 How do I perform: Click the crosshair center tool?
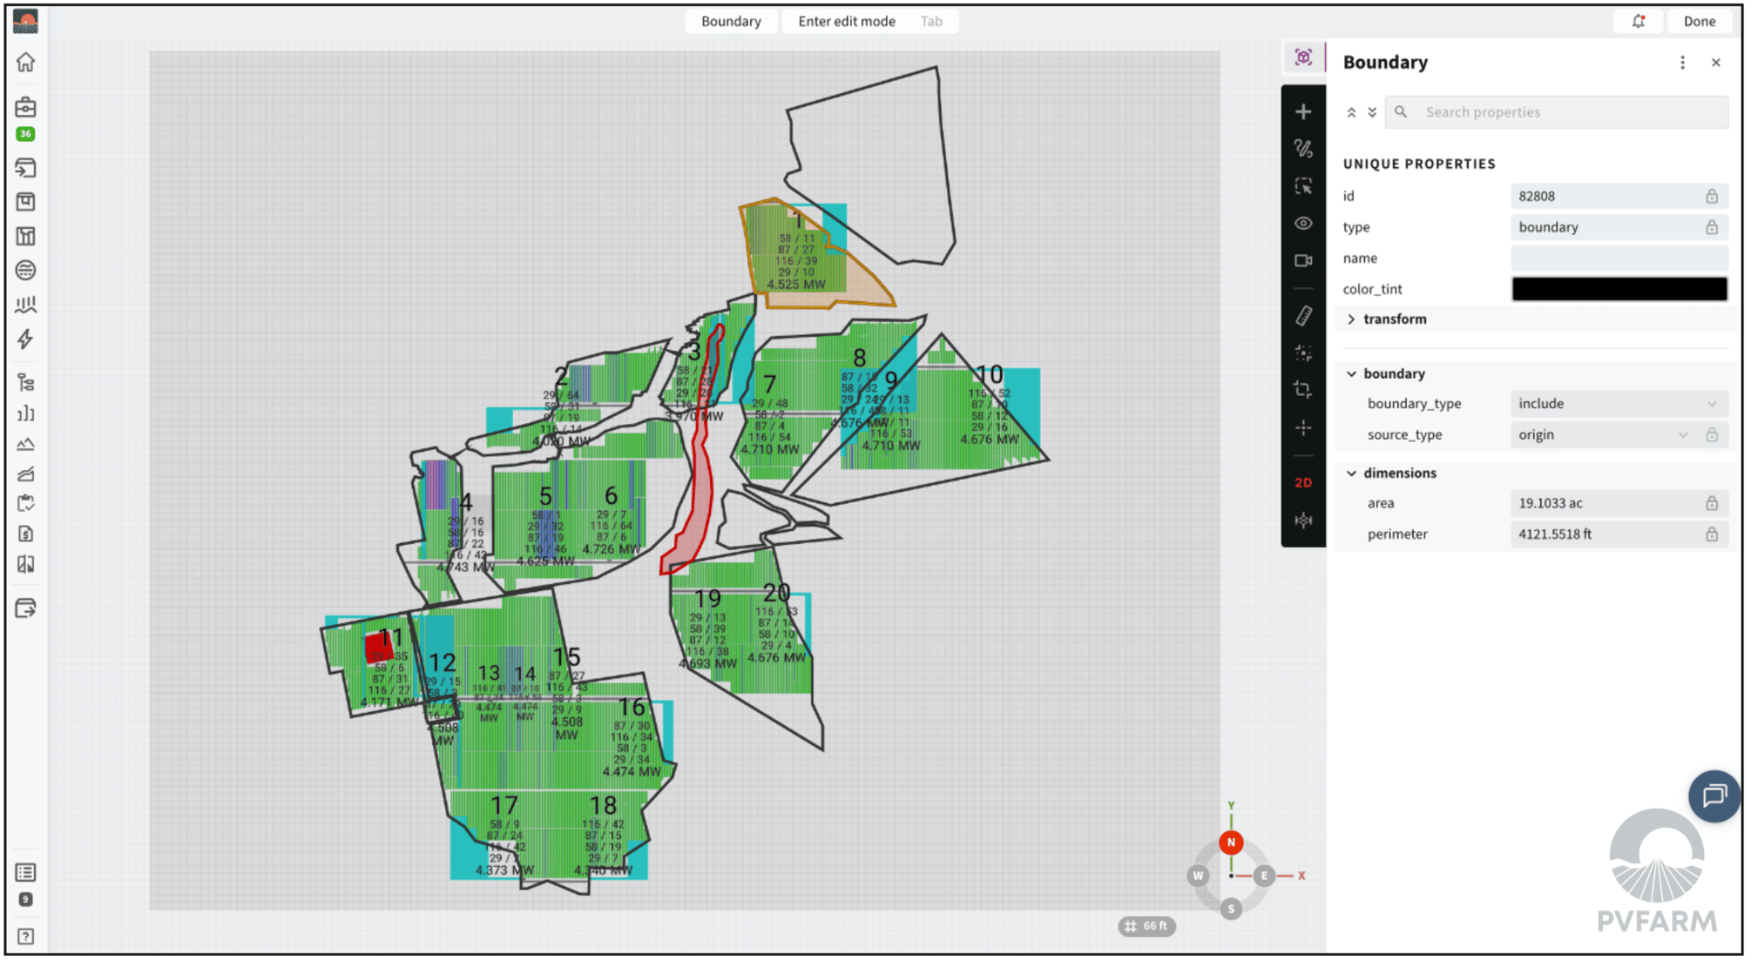point(1303,427)
